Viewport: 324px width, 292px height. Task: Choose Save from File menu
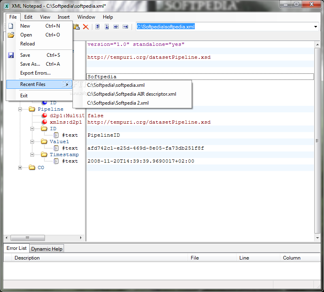pos(40,55)
